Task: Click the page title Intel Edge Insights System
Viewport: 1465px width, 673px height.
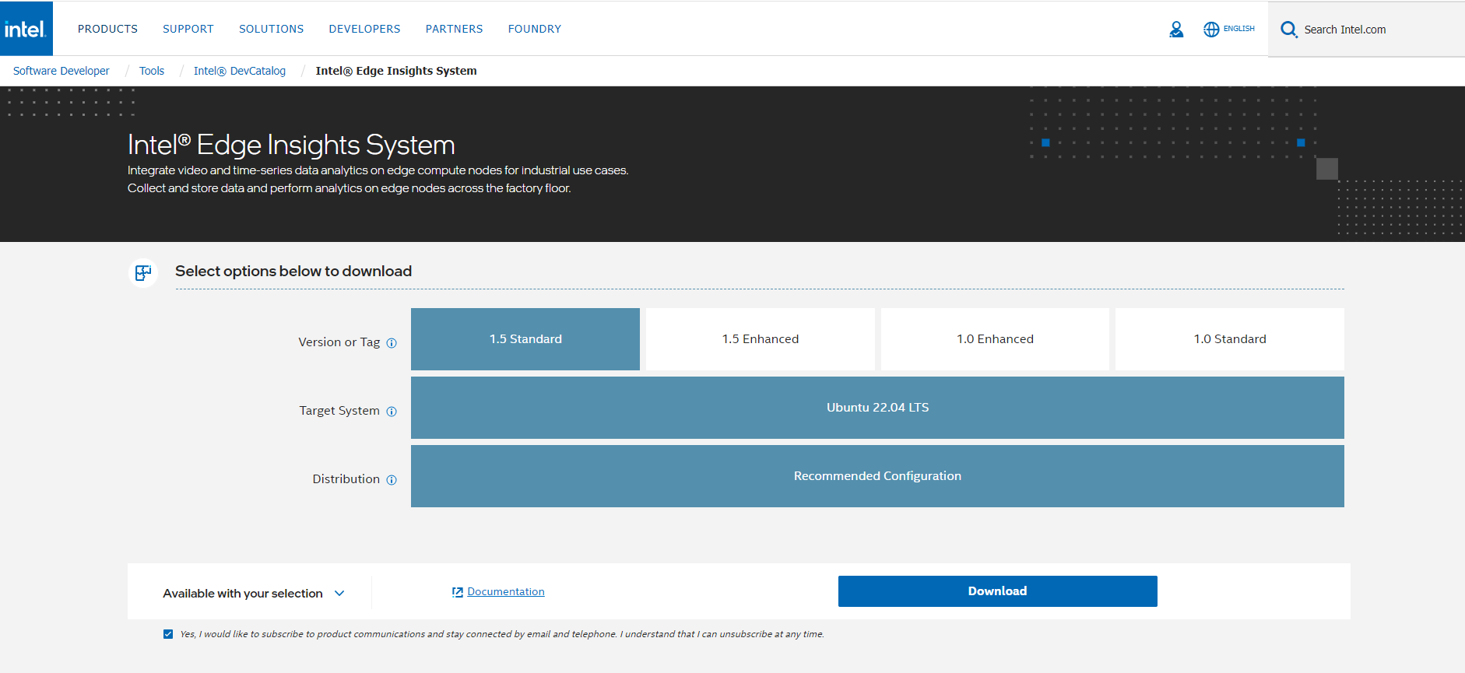Action: click(x=291, y=145)
